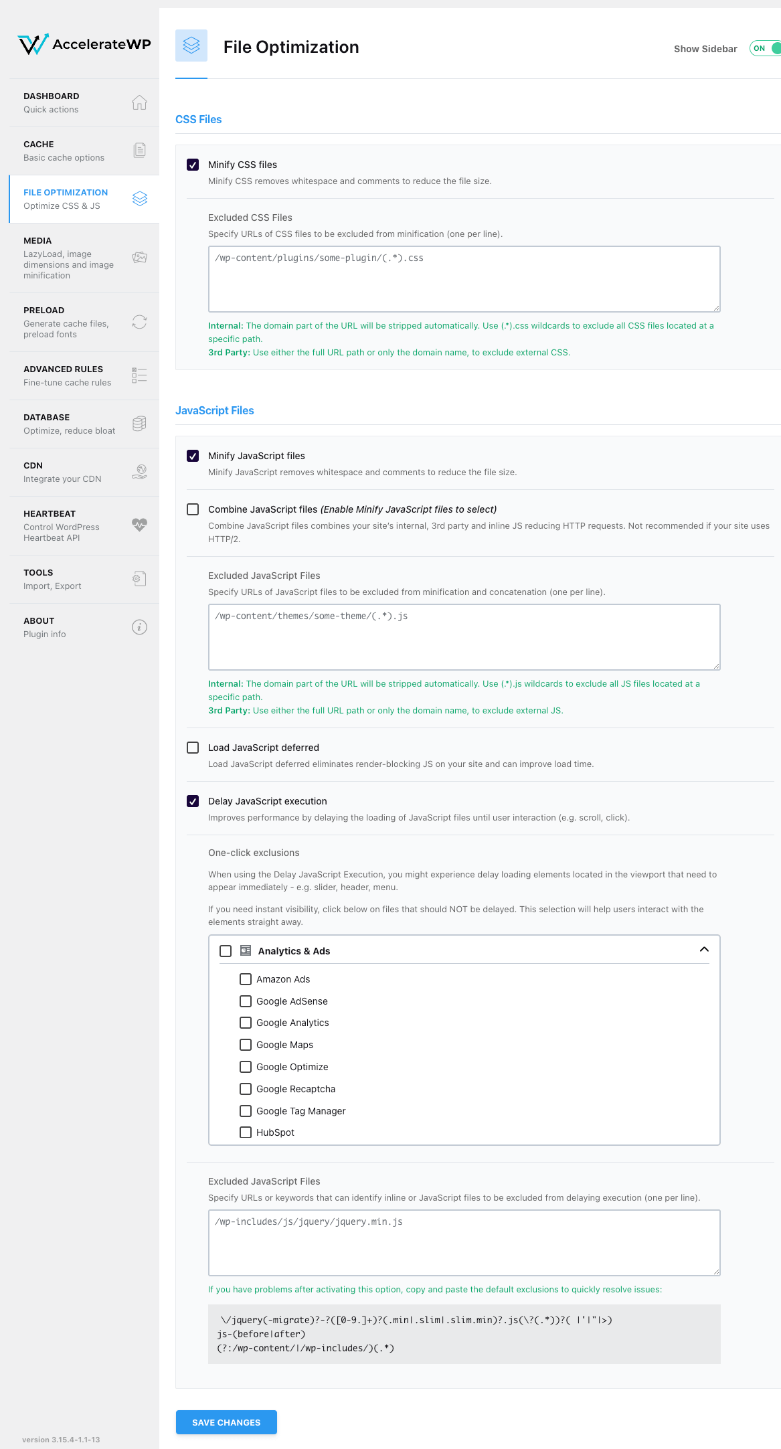Viewport: 781px width, 1449px height.
Task: Enable Load JavaScript deferred
Action: [x=193, y=748]
